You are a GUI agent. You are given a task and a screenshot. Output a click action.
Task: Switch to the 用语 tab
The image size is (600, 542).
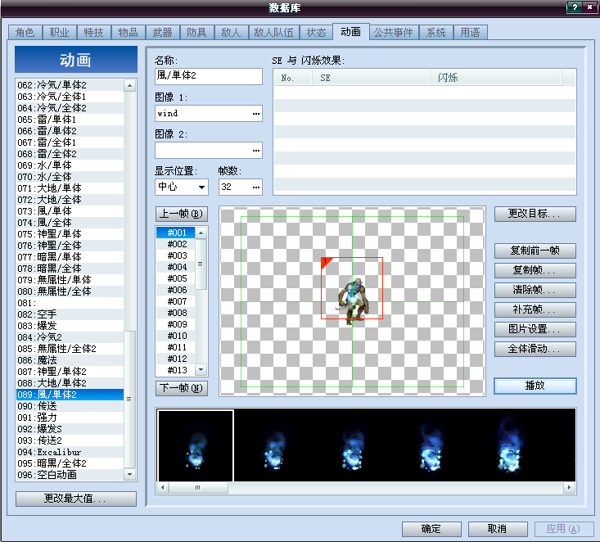point(470,33)
